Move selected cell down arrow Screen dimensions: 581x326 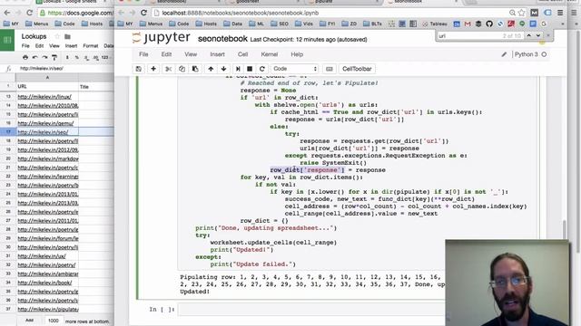pyautogui.click(x=223, y=69)
